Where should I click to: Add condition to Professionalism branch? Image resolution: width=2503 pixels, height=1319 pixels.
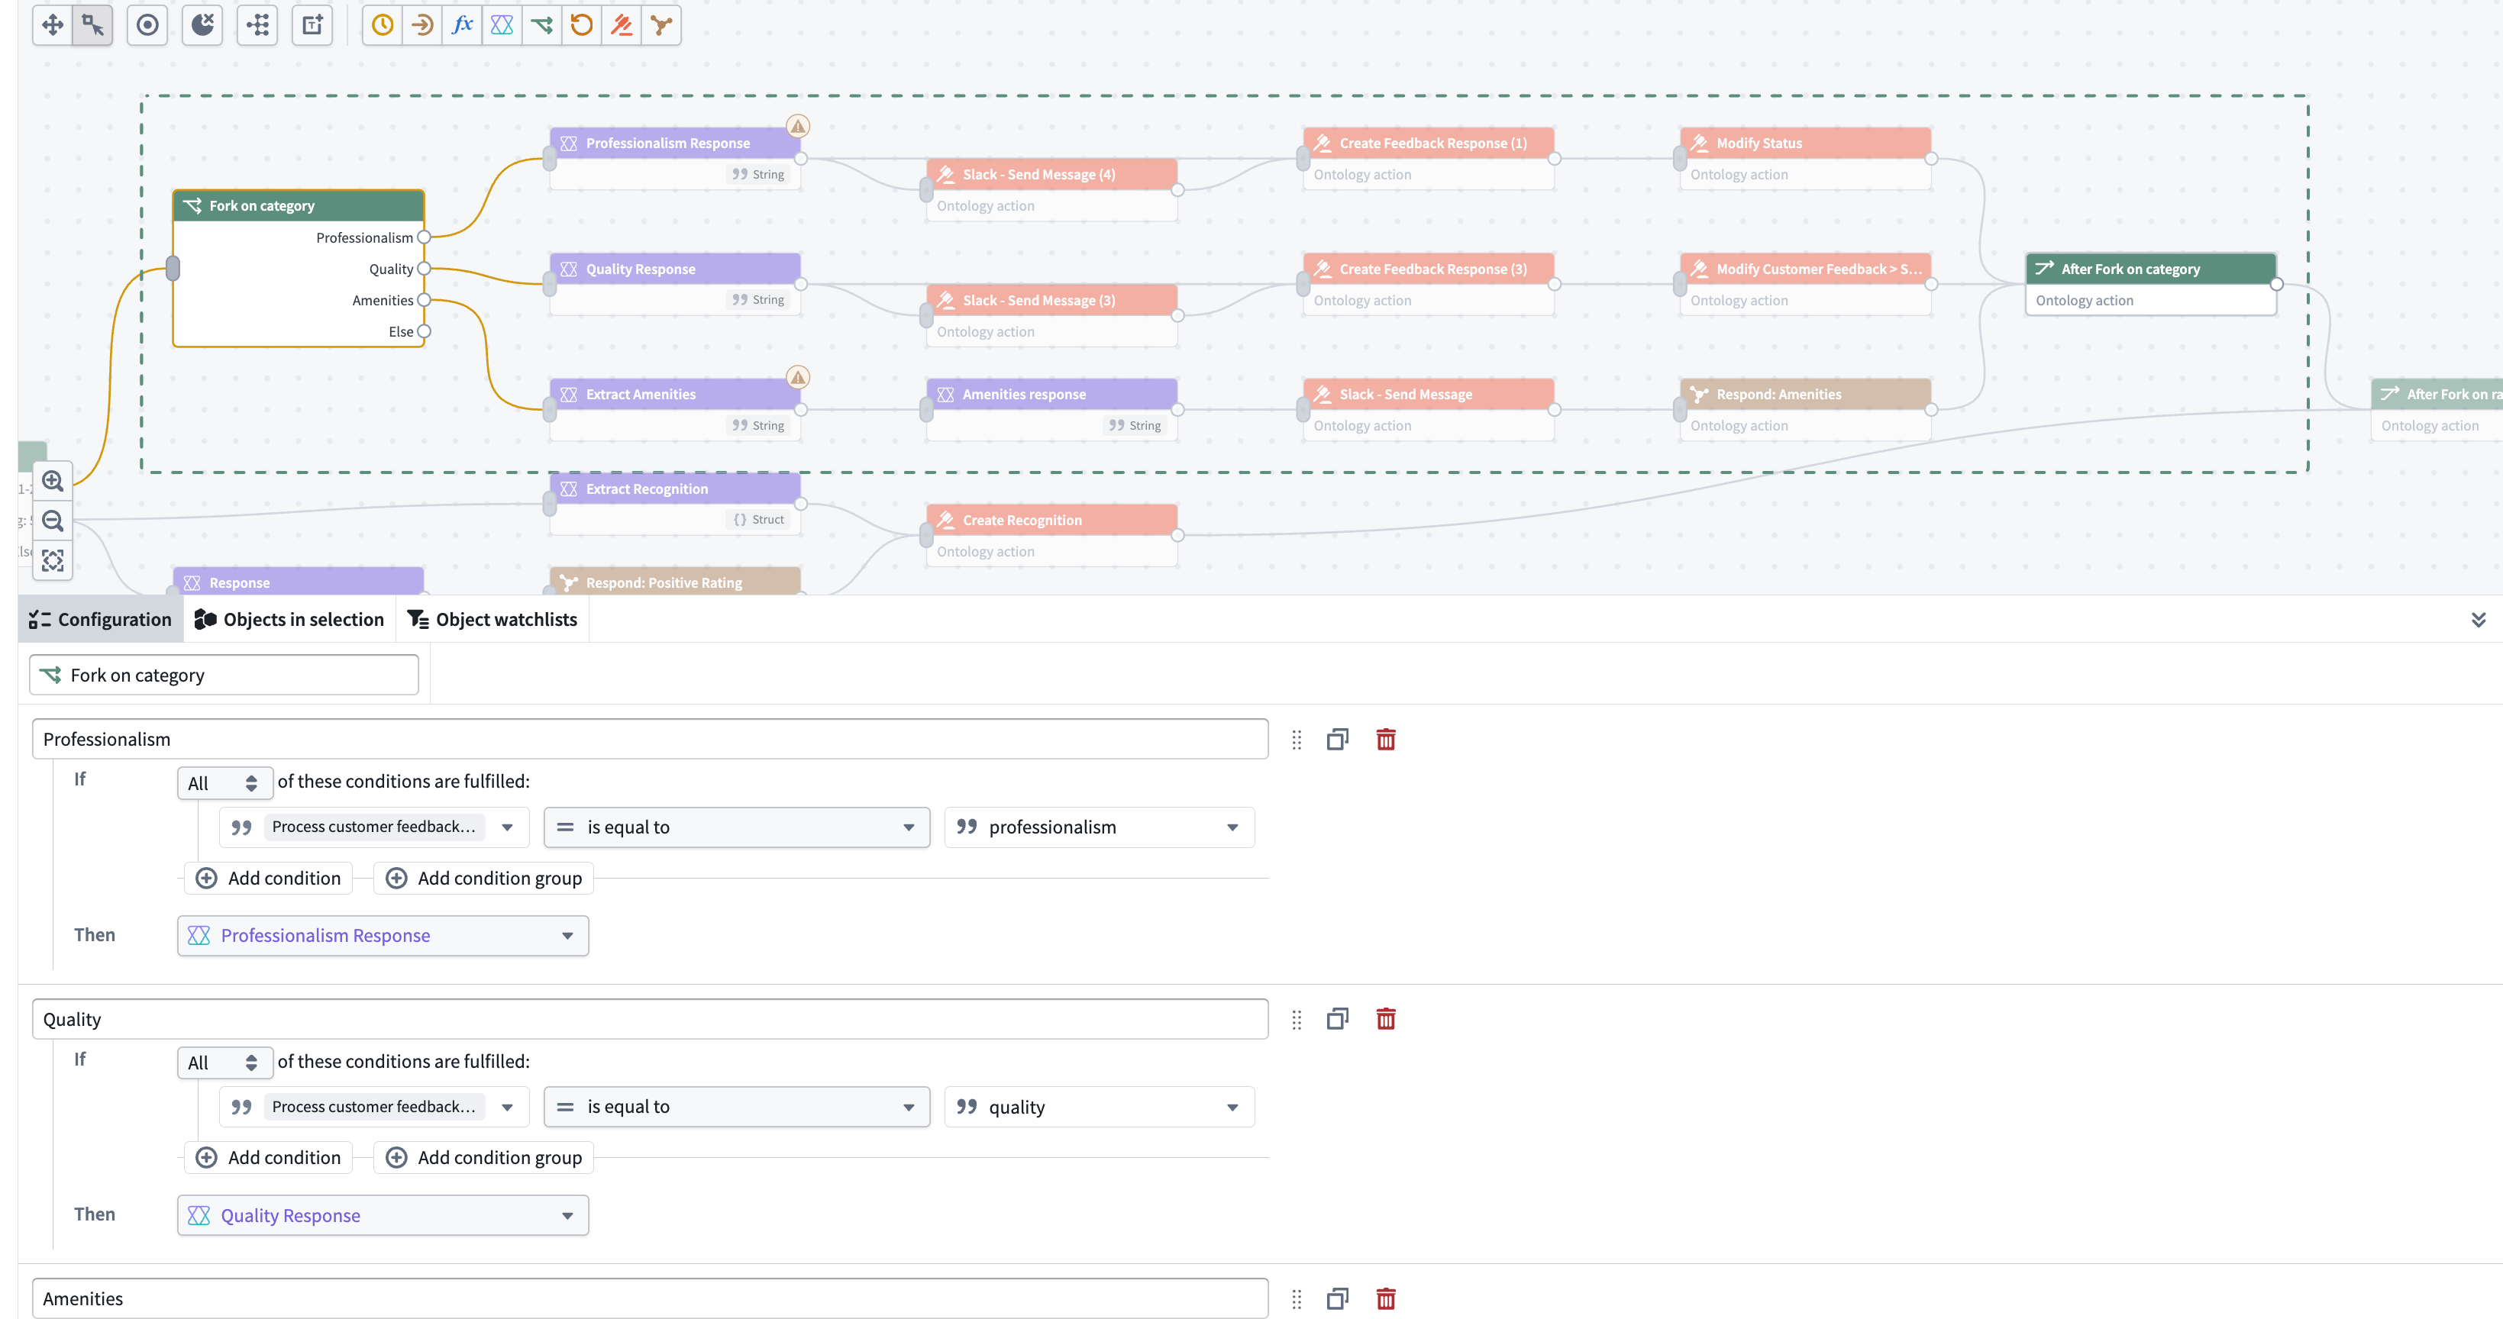pyautogui.click(x=269, y=878)
